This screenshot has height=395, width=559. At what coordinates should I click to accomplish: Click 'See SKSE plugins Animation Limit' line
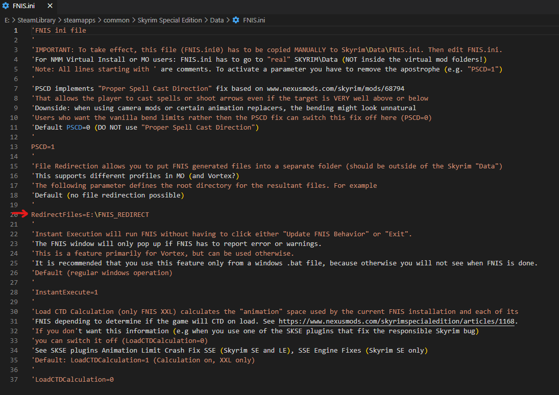click(x=230, y=351)
